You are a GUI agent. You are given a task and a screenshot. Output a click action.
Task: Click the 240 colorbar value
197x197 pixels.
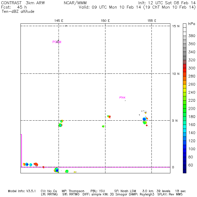tap(192, 92)
